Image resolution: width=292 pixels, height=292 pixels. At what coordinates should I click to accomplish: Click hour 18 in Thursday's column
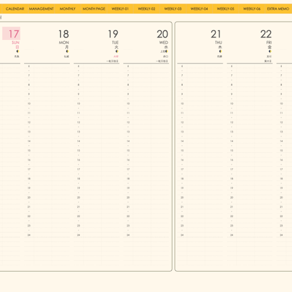point(182,178)
